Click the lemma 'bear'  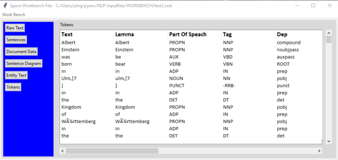pos(120,64)
